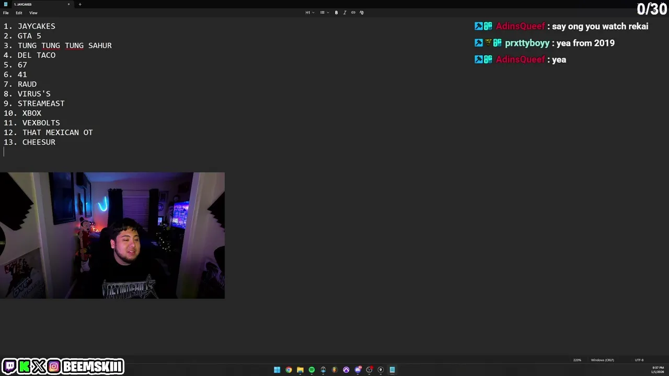Add a new tab with the plus button

tap(80, 4)
